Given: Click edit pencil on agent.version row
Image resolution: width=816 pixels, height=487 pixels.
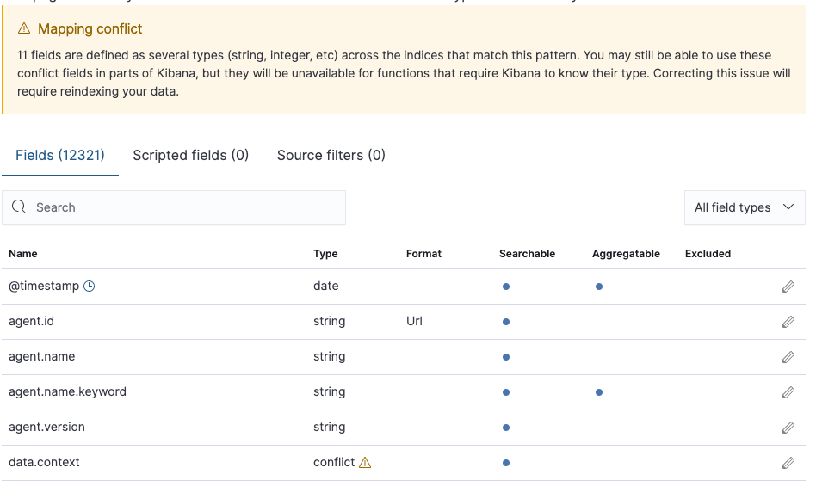Looking at the screenshot, I should (788, 428).
